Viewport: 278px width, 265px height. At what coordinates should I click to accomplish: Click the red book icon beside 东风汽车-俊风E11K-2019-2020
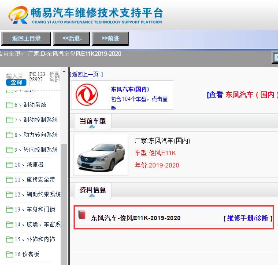tap(82, 214)
